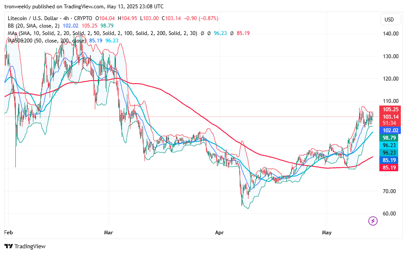
Task: Click the BB upper band value 105.25 in legend
Action: [89, 26]
